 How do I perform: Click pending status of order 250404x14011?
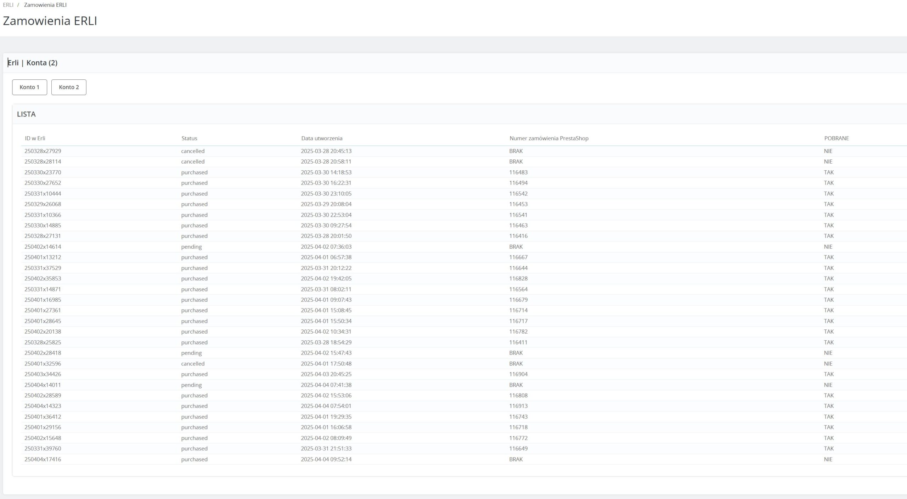pyautogui.click(x=191, y=385)
